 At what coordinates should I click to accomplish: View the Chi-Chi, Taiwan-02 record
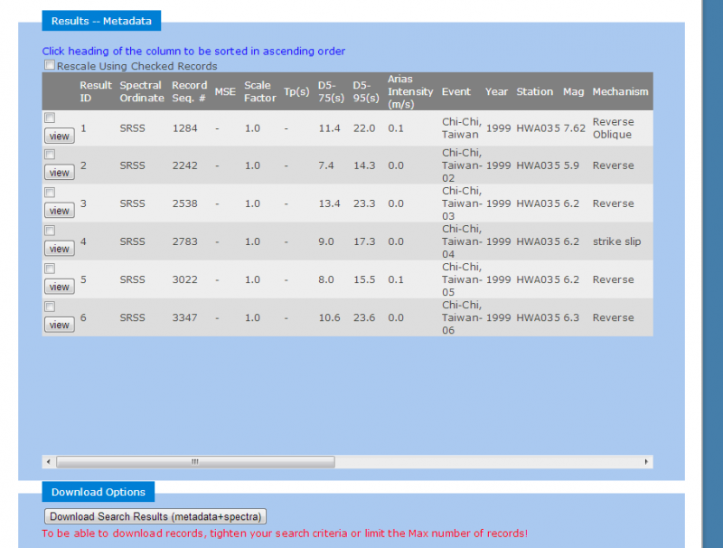point(60,173)
